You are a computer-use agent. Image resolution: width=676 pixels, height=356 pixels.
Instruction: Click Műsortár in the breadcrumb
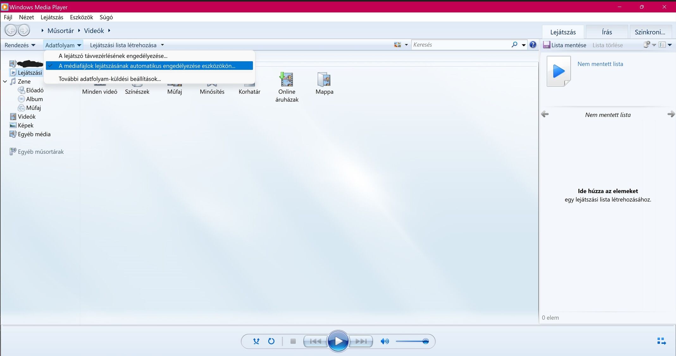coord(61,31)
